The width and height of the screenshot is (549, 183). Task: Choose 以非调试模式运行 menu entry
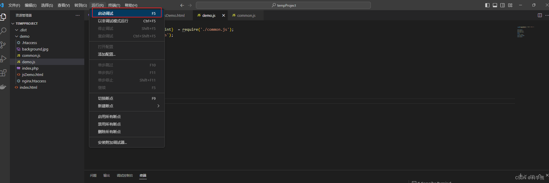click(x=127, y=21)
